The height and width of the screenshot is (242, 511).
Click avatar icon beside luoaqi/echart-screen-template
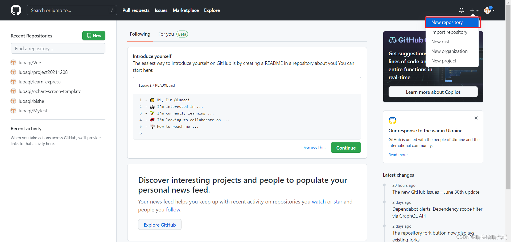tap(13, 91)
